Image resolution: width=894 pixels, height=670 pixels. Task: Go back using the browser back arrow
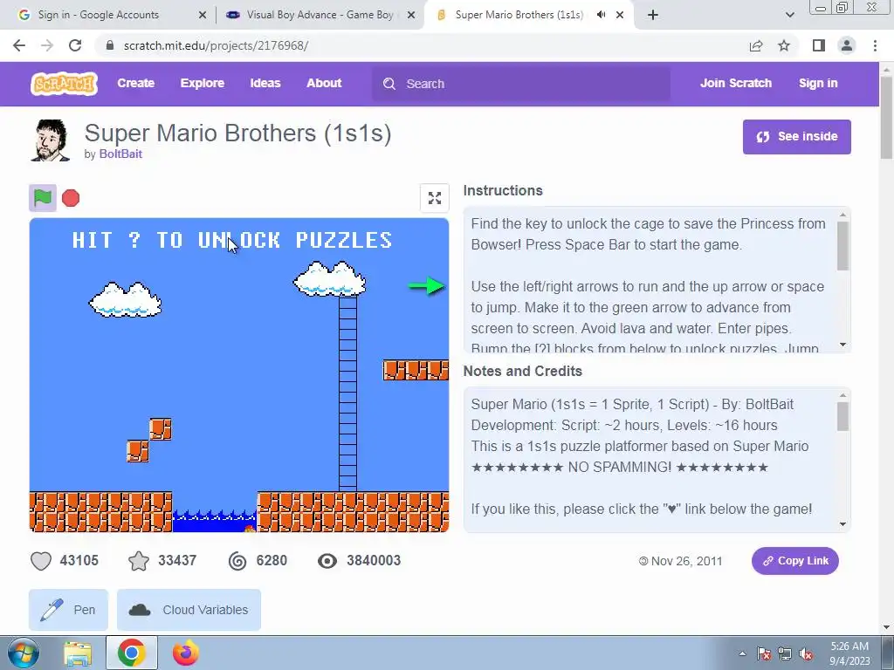pos(19,45)
